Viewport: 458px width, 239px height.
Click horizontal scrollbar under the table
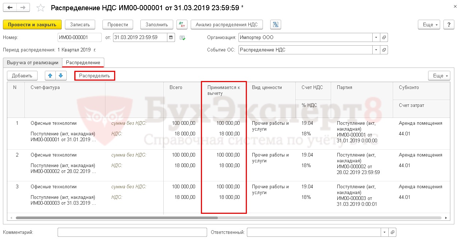(117, 218)
